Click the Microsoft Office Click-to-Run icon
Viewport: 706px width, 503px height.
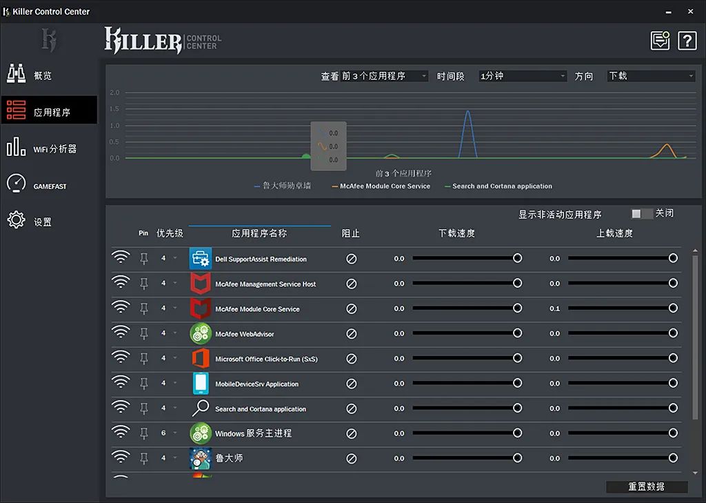pos(201,359)
